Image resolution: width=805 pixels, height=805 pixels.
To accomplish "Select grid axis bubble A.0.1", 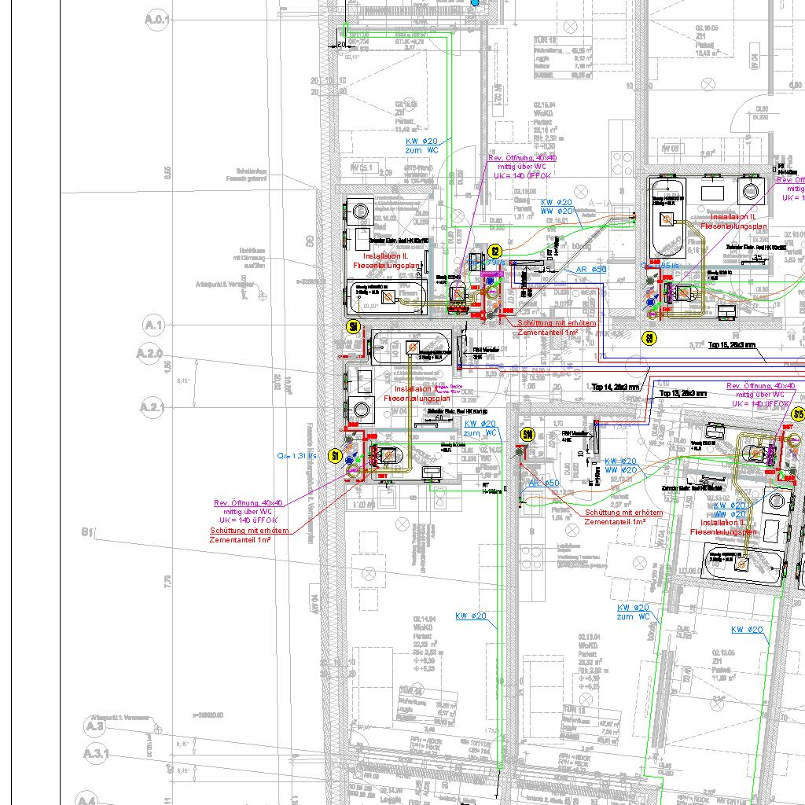I will point(156,20).
